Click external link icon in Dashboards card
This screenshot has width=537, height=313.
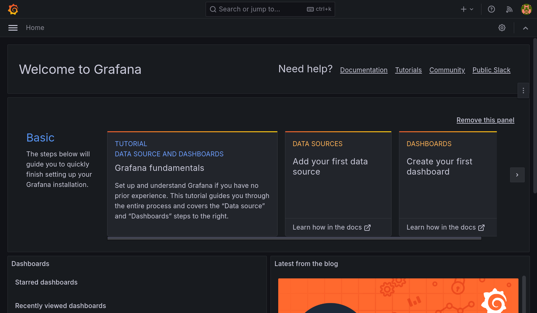[481, 228]
